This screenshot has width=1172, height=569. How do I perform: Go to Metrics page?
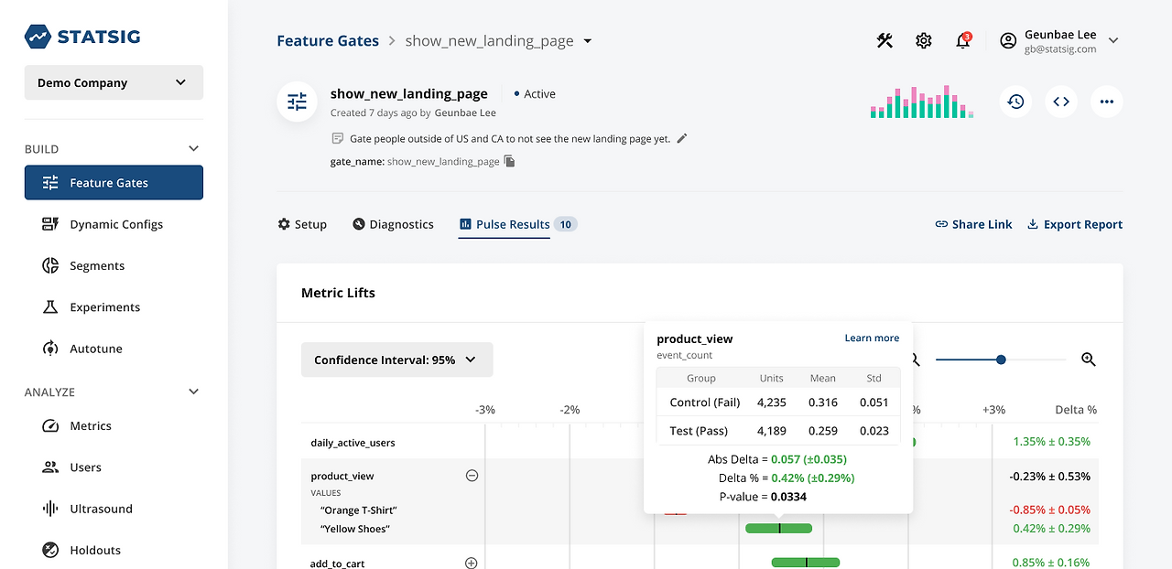pos(91,425)
